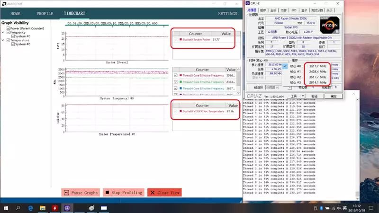Switch to the 内存 tab in CPU-Z

click(283, 10)
